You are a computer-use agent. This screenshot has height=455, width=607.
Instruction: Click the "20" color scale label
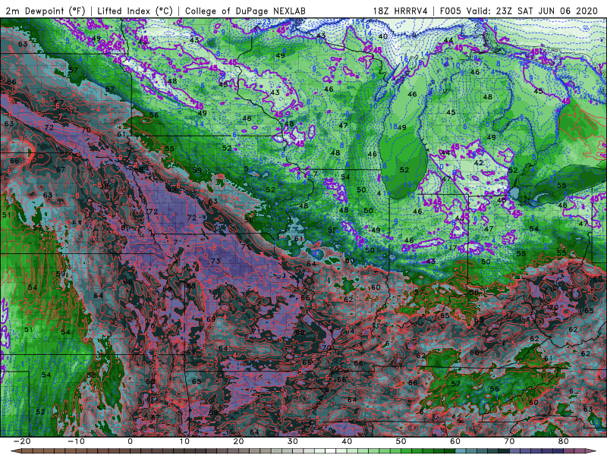238,441
